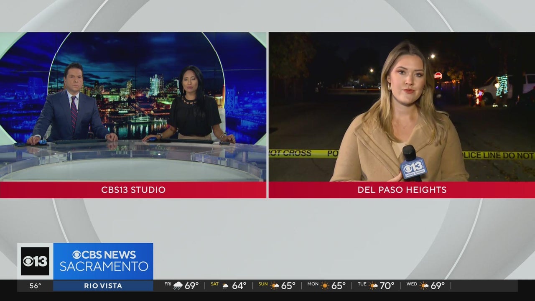Open the field reporter video panel
Viewport: 535px width, 301px height.
click(x=402, y=107)
